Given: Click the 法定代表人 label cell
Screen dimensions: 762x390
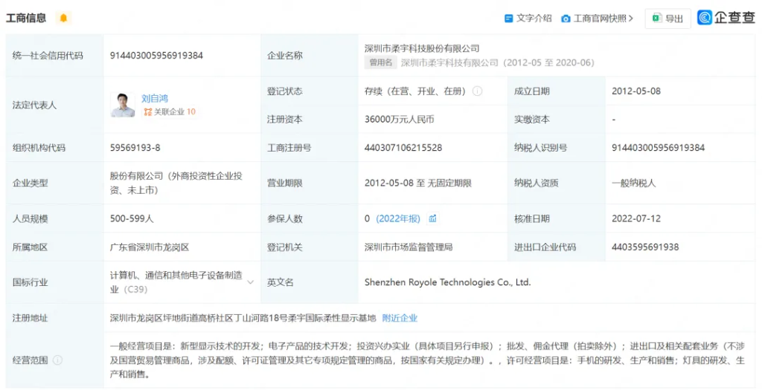Looking at the screenshot, I should [x=54, y=105].
